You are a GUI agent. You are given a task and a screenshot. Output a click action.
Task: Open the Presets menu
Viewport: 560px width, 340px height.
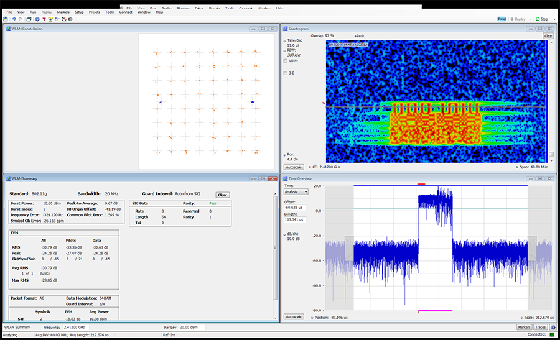94,12
